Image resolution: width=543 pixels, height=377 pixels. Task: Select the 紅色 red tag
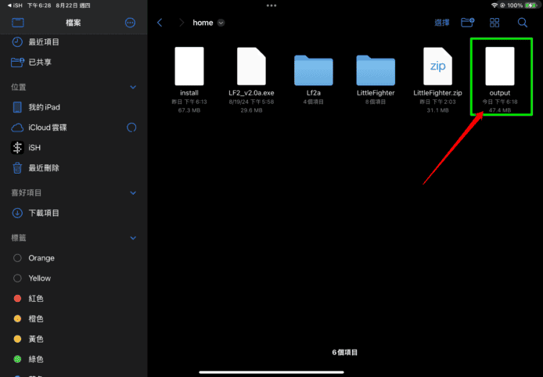35,299
